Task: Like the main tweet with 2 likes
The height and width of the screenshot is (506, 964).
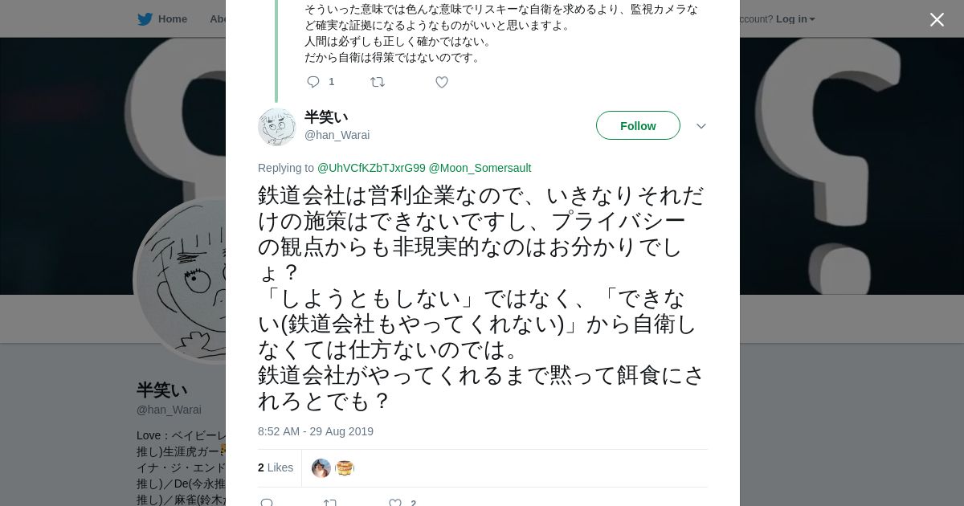Action: coord(395,503)
